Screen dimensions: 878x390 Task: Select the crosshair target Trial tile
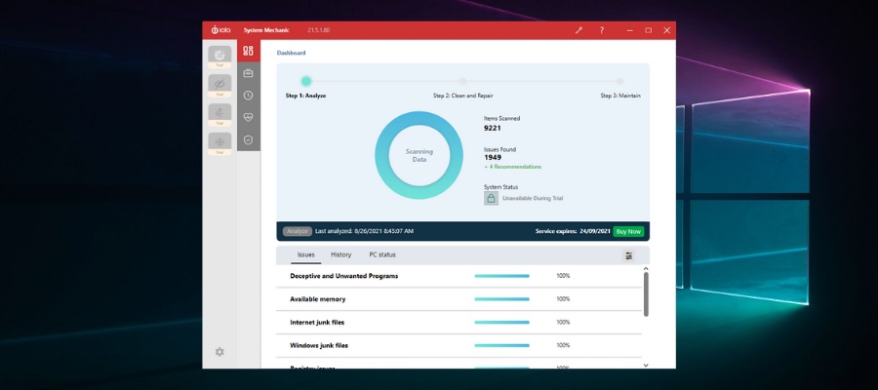pos(219,143)
